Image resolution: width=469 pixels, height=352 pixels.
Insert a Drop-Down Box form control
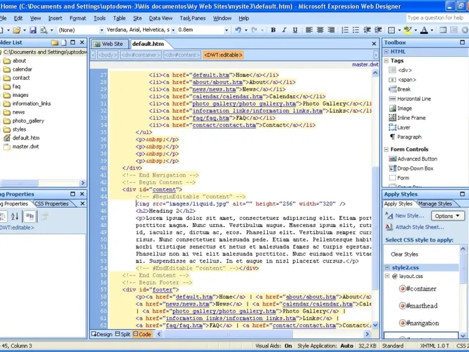click(411, 168)
